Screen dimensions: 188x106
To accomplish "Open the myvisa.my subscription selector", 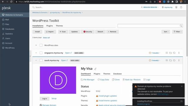I will [x=167, y=7].
